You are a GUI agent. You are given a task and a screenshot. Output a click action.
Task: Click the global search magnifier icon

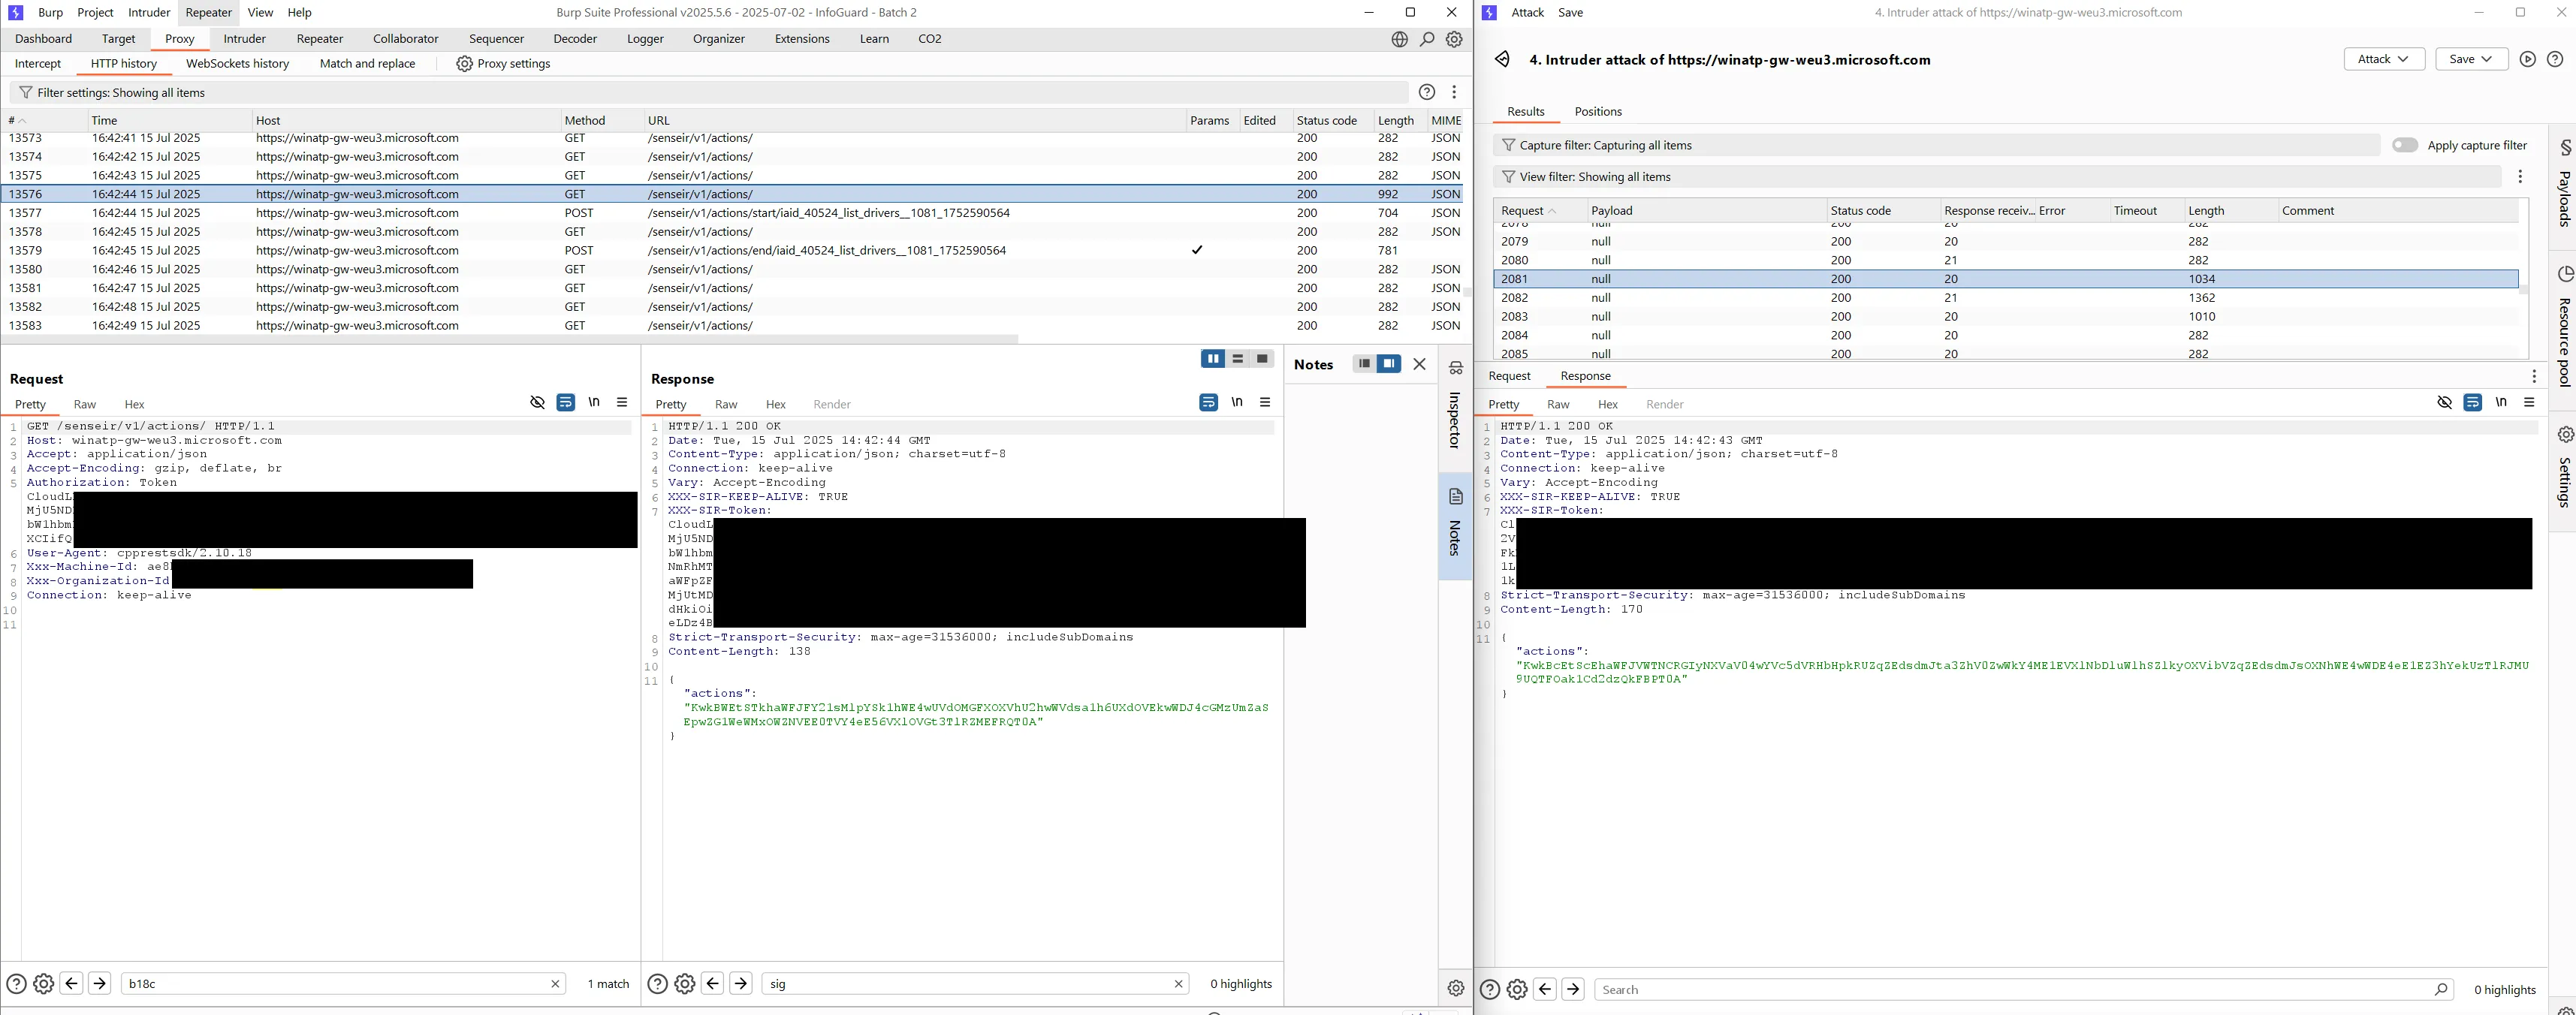(x=1427, y=39)
